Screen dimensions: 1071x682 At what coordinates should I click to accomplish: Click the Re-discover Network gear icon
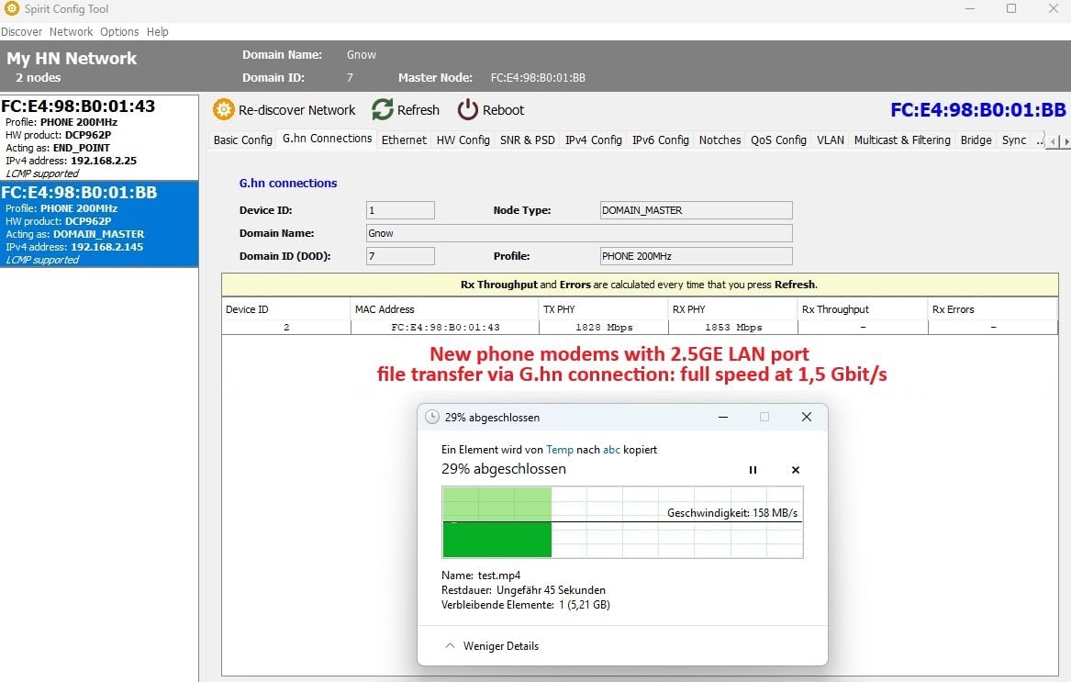pyautogui.click(x=223, y=109)
